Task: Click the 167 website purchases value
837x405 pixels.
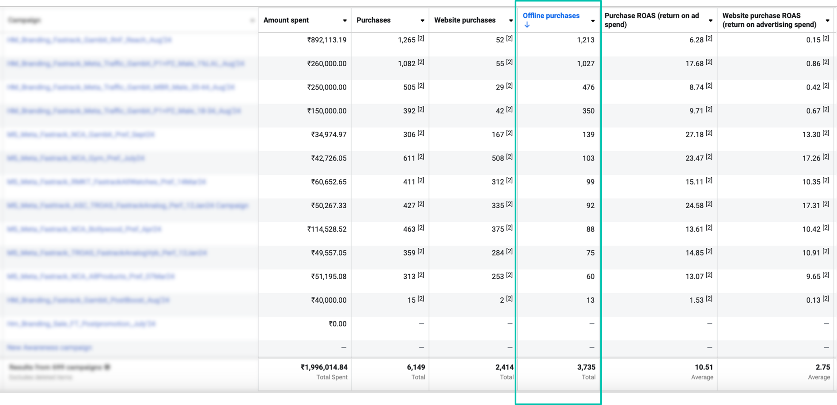Action: point(498,135)
